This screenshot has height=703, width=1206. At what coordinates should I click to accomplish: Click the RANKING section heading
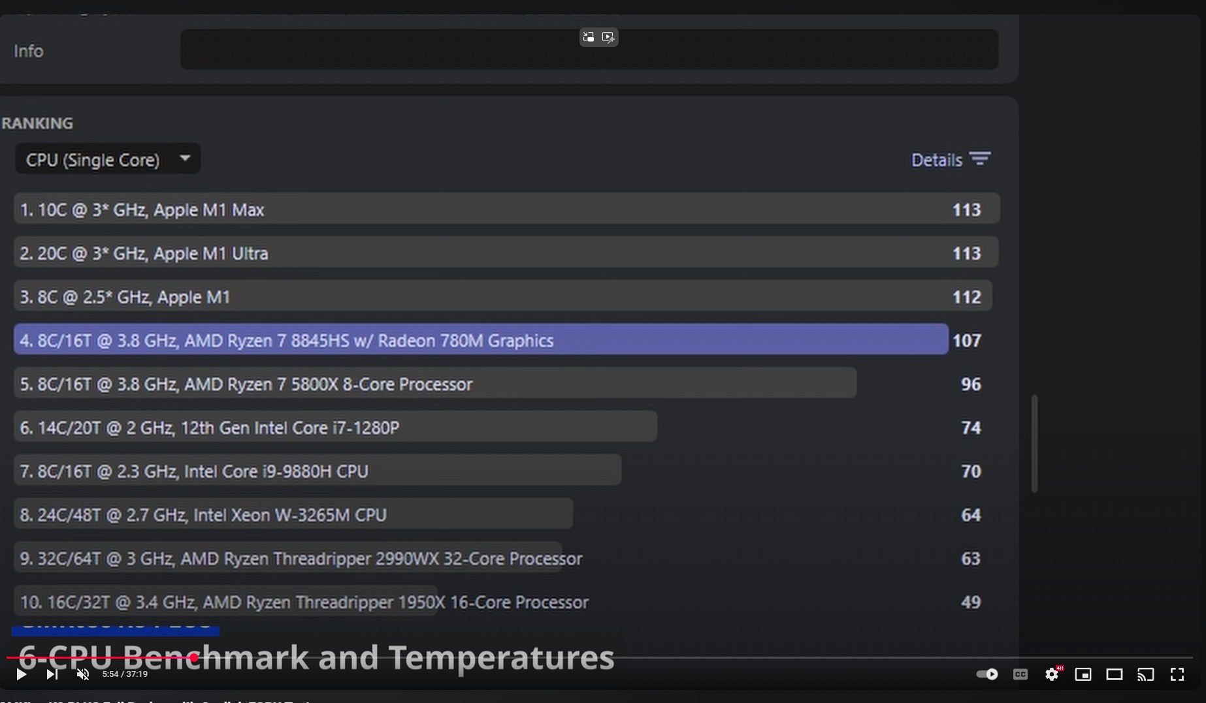click(x=37, y=123)
